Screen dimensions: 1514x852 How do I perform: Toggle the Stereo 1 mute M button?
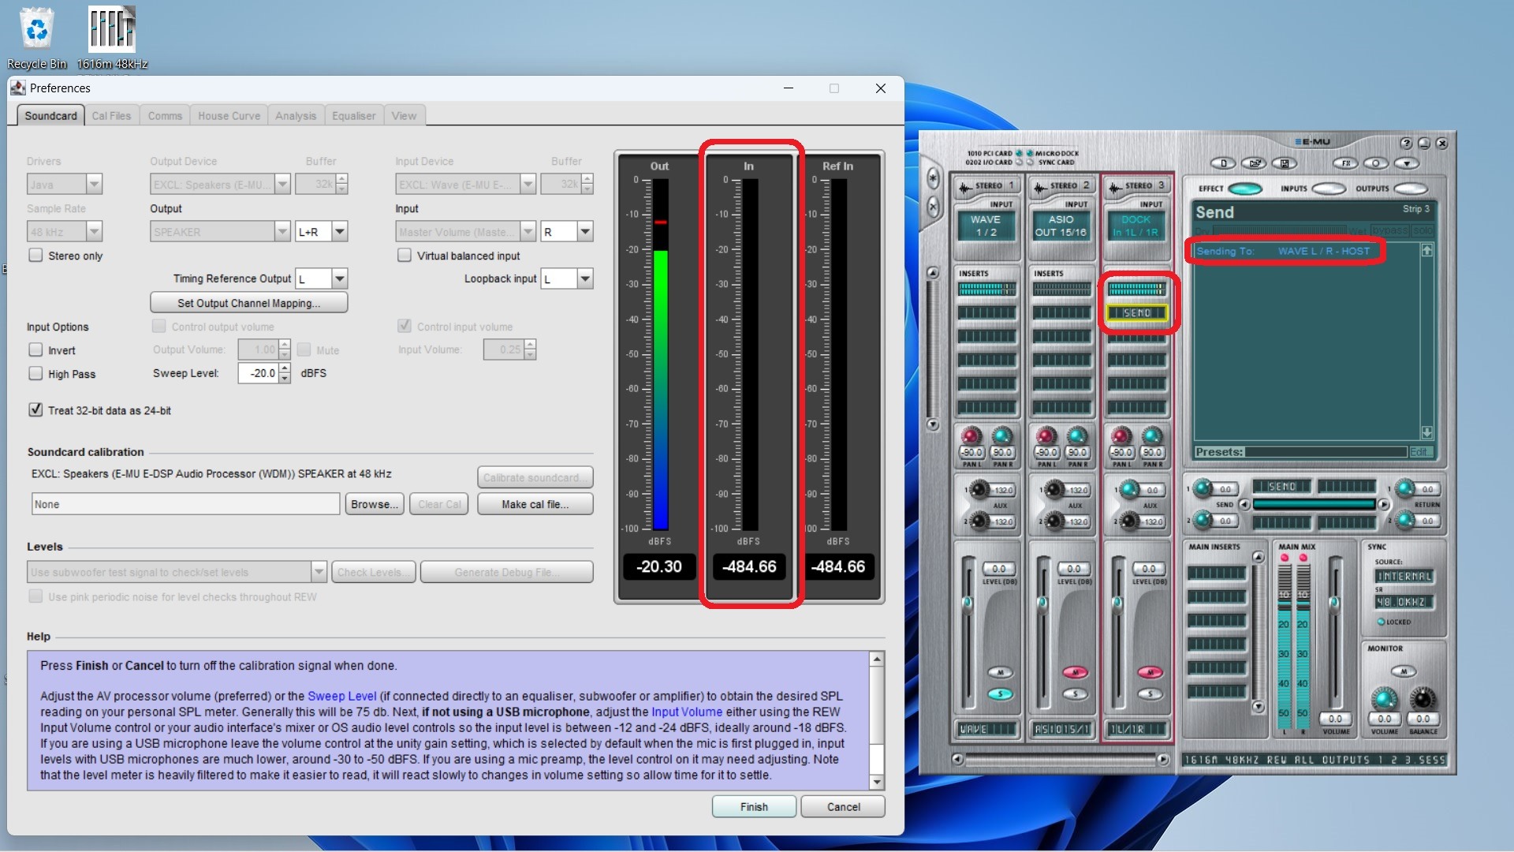click(x=1001, y=672)
